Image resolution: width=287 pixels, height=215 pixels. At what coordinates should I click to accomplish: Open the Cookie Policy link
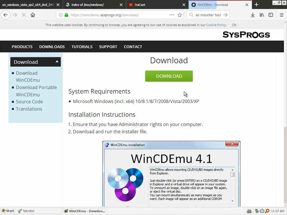216,25
